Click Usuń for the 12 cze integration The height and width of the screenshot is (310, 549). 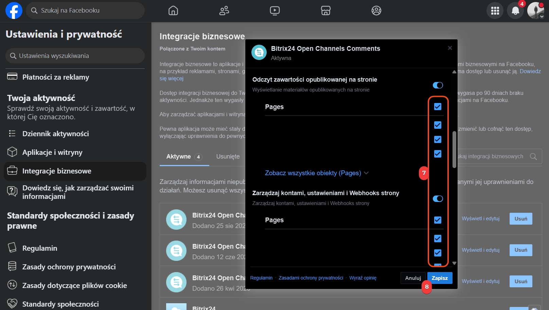pyautogui.click(x=521, y=250)
